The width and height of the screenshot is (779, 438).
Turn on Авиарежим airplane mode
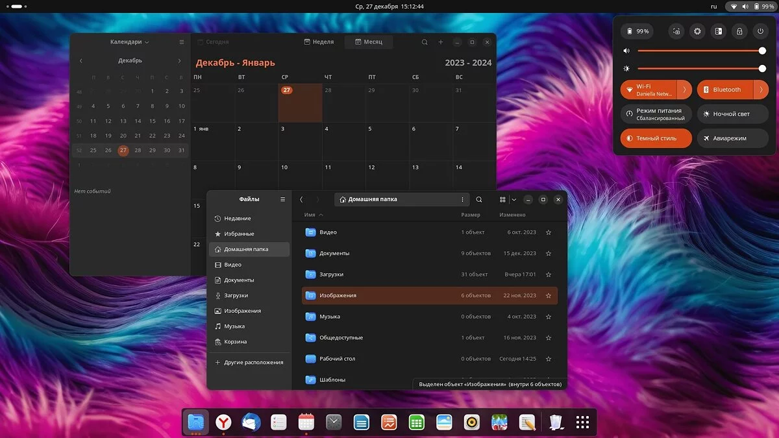(732, 138)
